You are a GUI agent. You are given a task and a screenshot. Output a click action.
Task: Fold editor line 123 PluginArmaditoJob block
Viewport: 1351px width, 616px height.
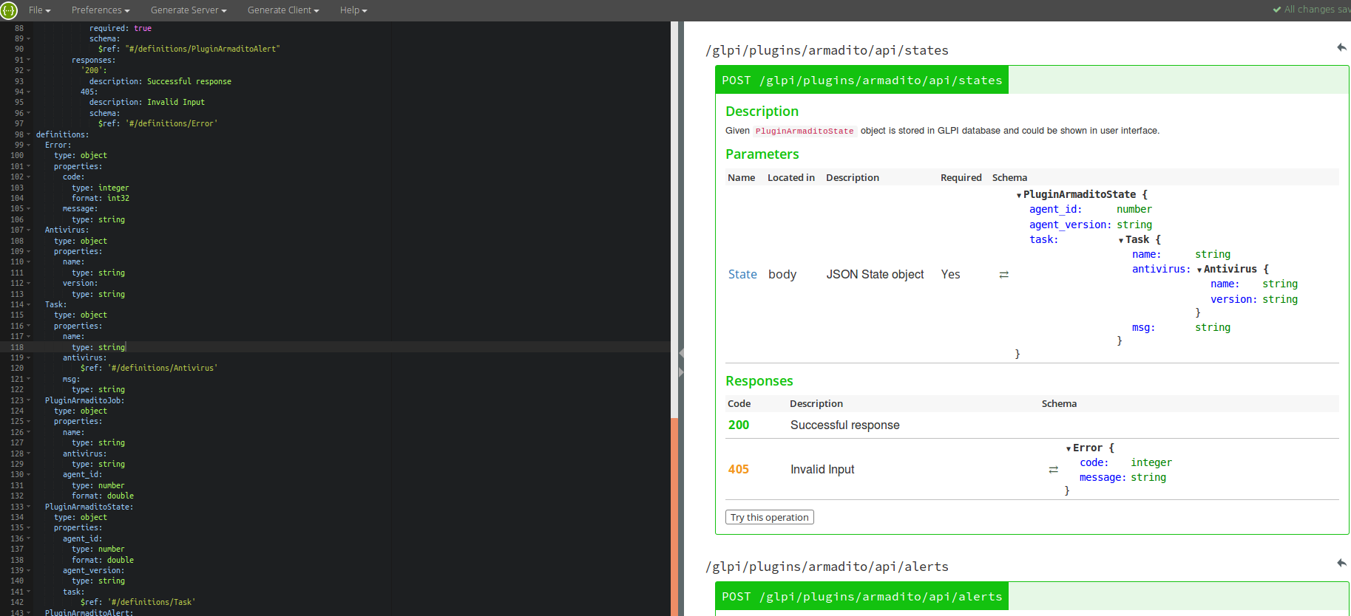29,400
